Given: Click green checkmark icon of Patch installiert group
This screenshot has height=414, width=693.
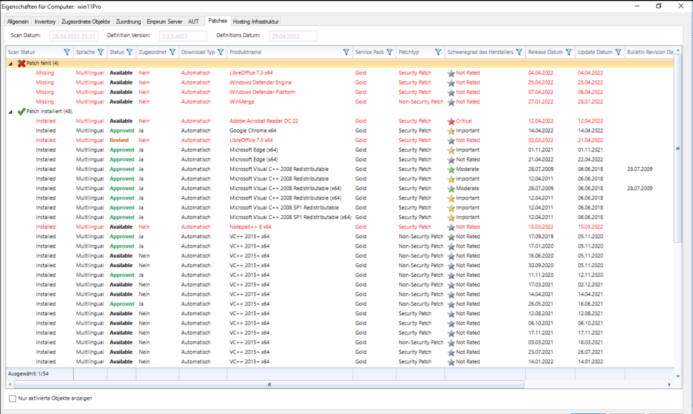Looking at the screenshot, I should pos(21,112).
